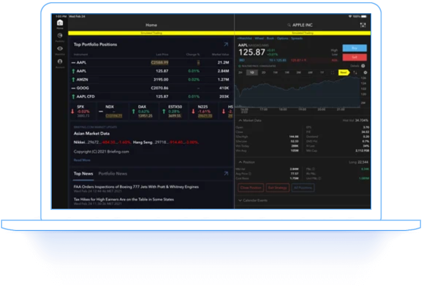Open AAPL row with 2.84M market value
Viewport: 422px width, 286px height.
click(150, 71)
